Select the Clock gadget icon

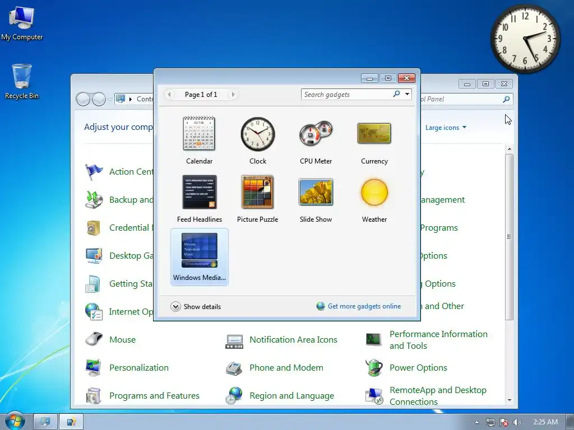[258, 134]
